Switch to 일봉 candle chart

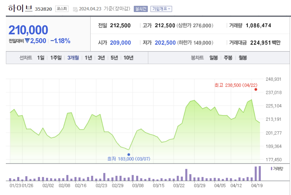coord(214,58)
